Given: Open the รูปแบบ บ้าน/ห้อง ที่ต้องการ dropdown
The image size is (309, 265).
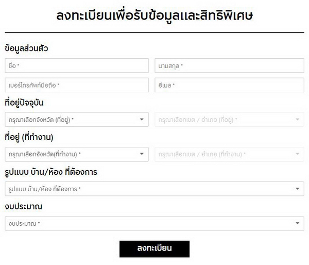Looking at the screenshot, I should tap(149, 189).
